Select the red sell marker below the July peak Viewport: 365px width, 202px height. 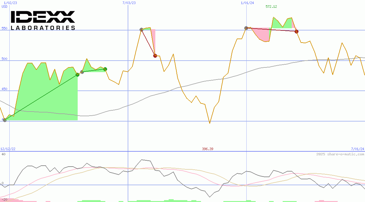tap(155, 56)
